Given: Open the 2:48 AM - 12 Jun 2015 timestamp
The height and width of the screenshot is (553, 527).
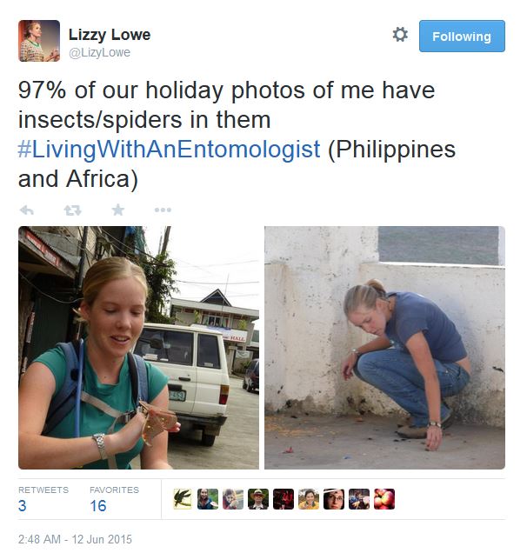Looking at the screenshot, I should click(x=75, y=539).
